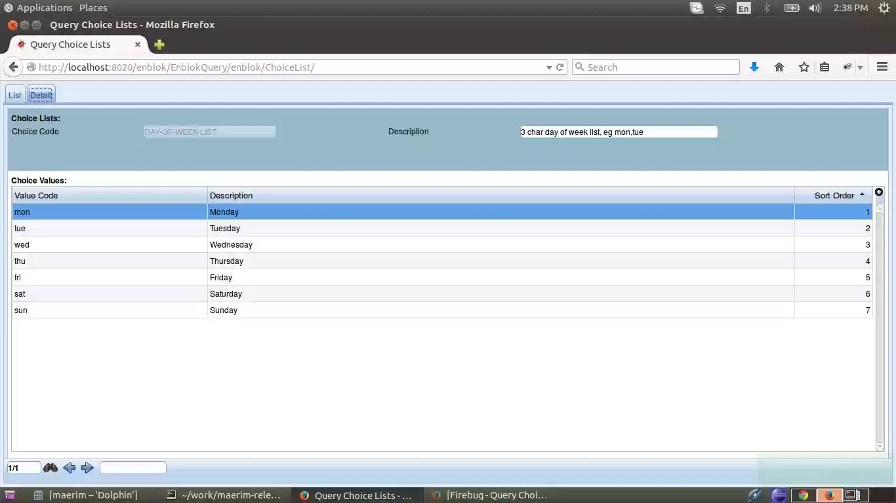Click the Firefox home icon
Screen dimensions: 896x503
[779, 66]
